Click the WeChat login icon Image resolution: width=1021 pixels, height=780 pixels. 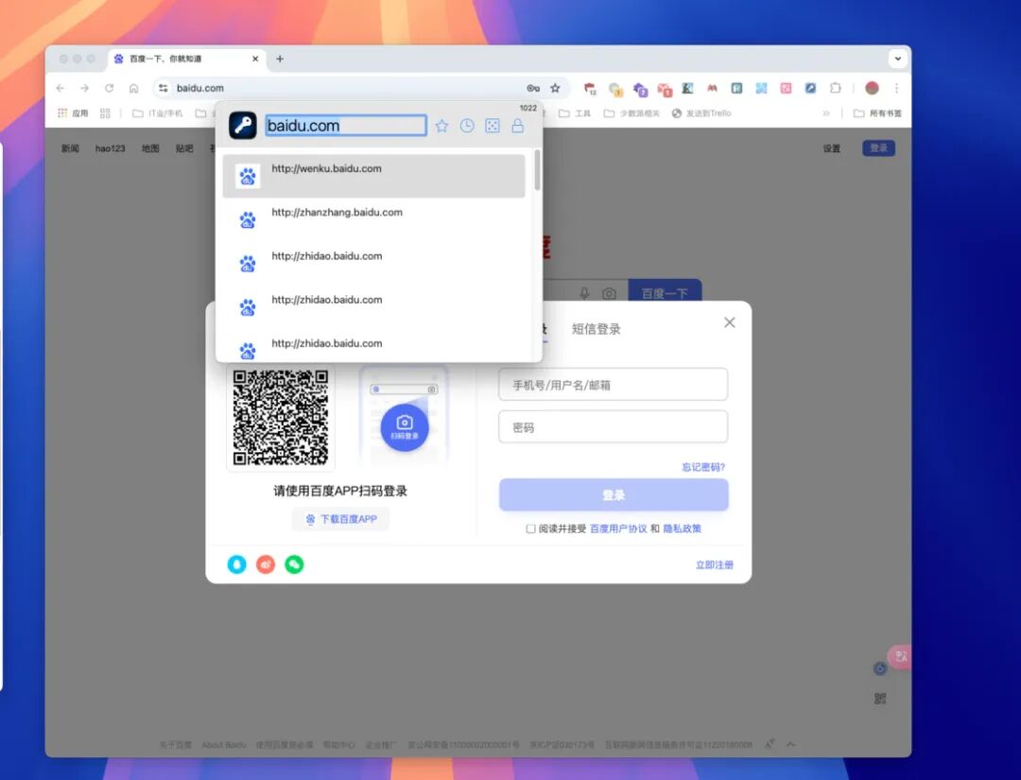click(294, 563)
